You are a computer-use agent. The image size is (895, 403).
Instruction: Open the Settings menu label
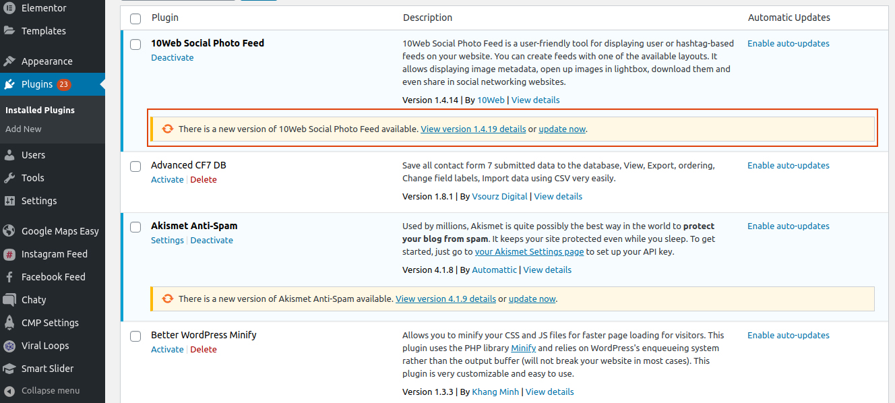coord(39,201)
